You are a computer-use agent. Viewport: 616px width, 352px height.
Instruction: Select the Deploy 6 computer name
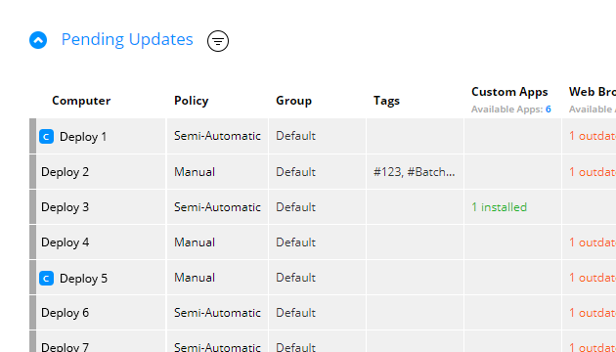click(65, 313)
